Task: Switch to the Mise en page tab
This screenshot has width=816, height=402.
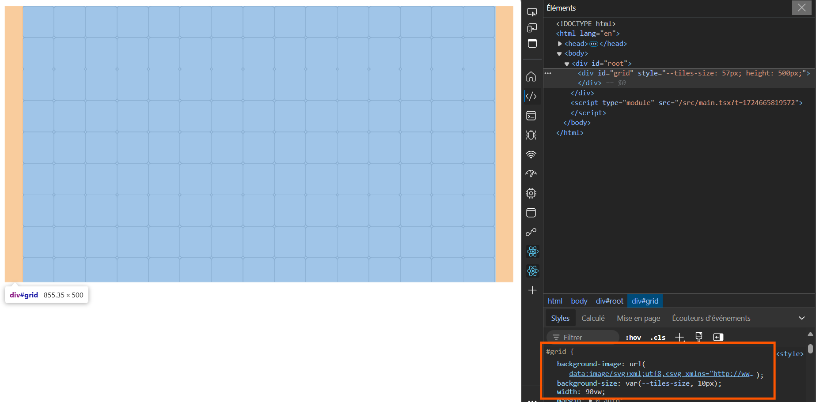Action: click(x=638, y=318)
